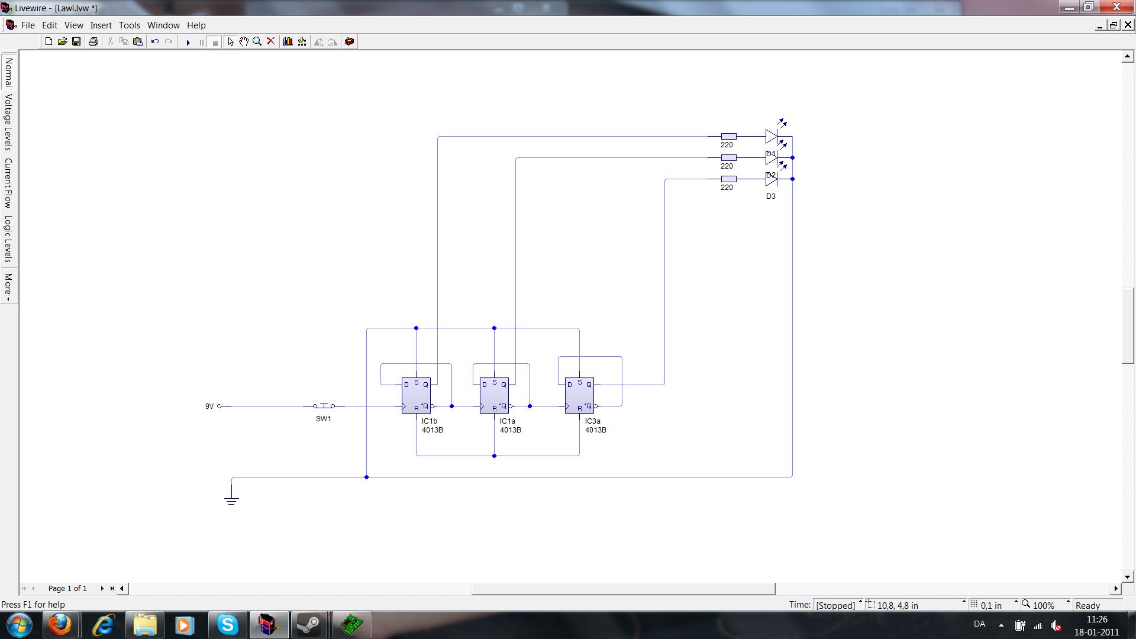Open Steam from the taskbar
The width and height of the screenshot is (1136, 639).
tap(309, 625)
